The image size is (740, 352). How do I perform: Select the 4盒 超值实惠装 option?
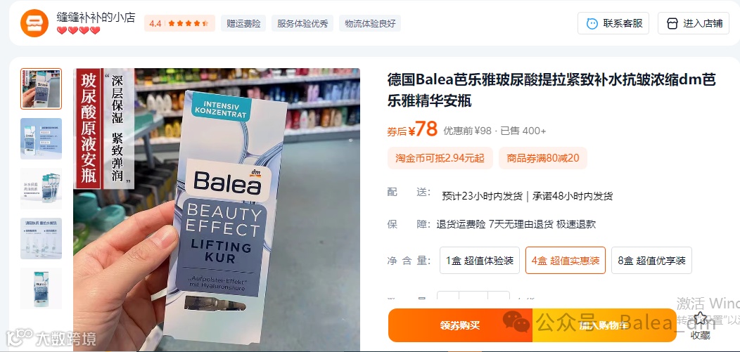[566, 260]
